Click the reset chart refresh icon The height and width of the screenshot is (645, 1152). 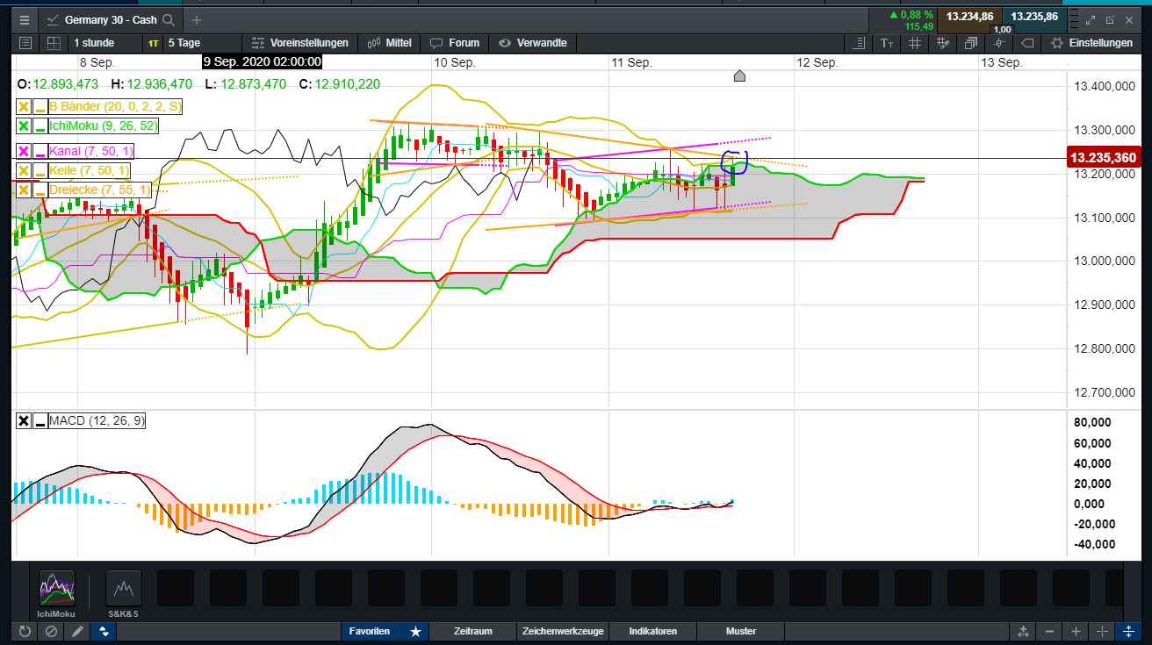pyautogui.click(x=24, y=631)
